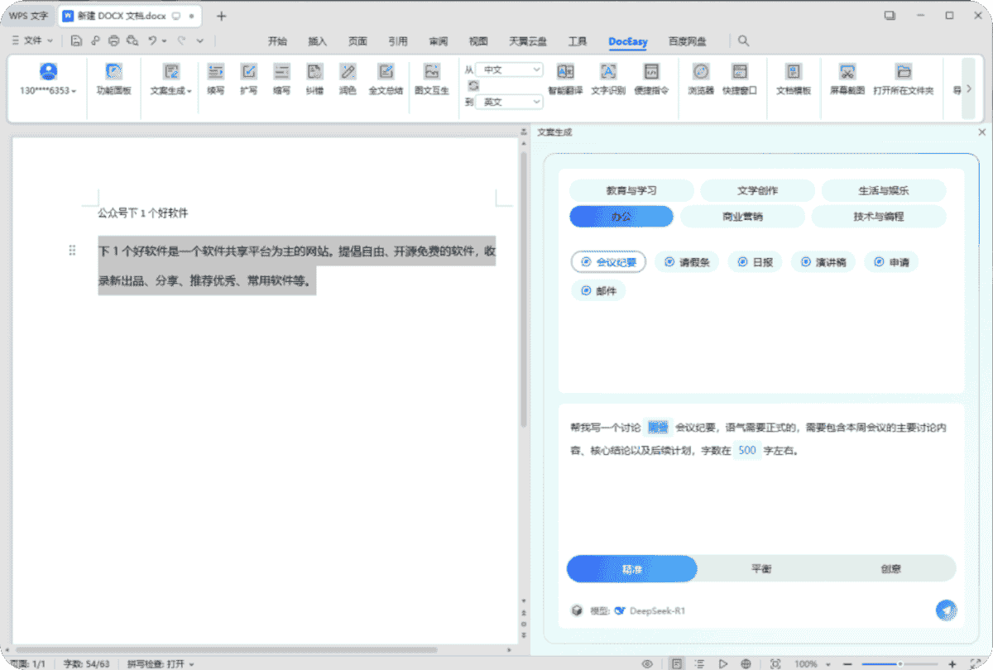
Task: Expand the target language 英文 dropdown
Action: pos(509,102)
